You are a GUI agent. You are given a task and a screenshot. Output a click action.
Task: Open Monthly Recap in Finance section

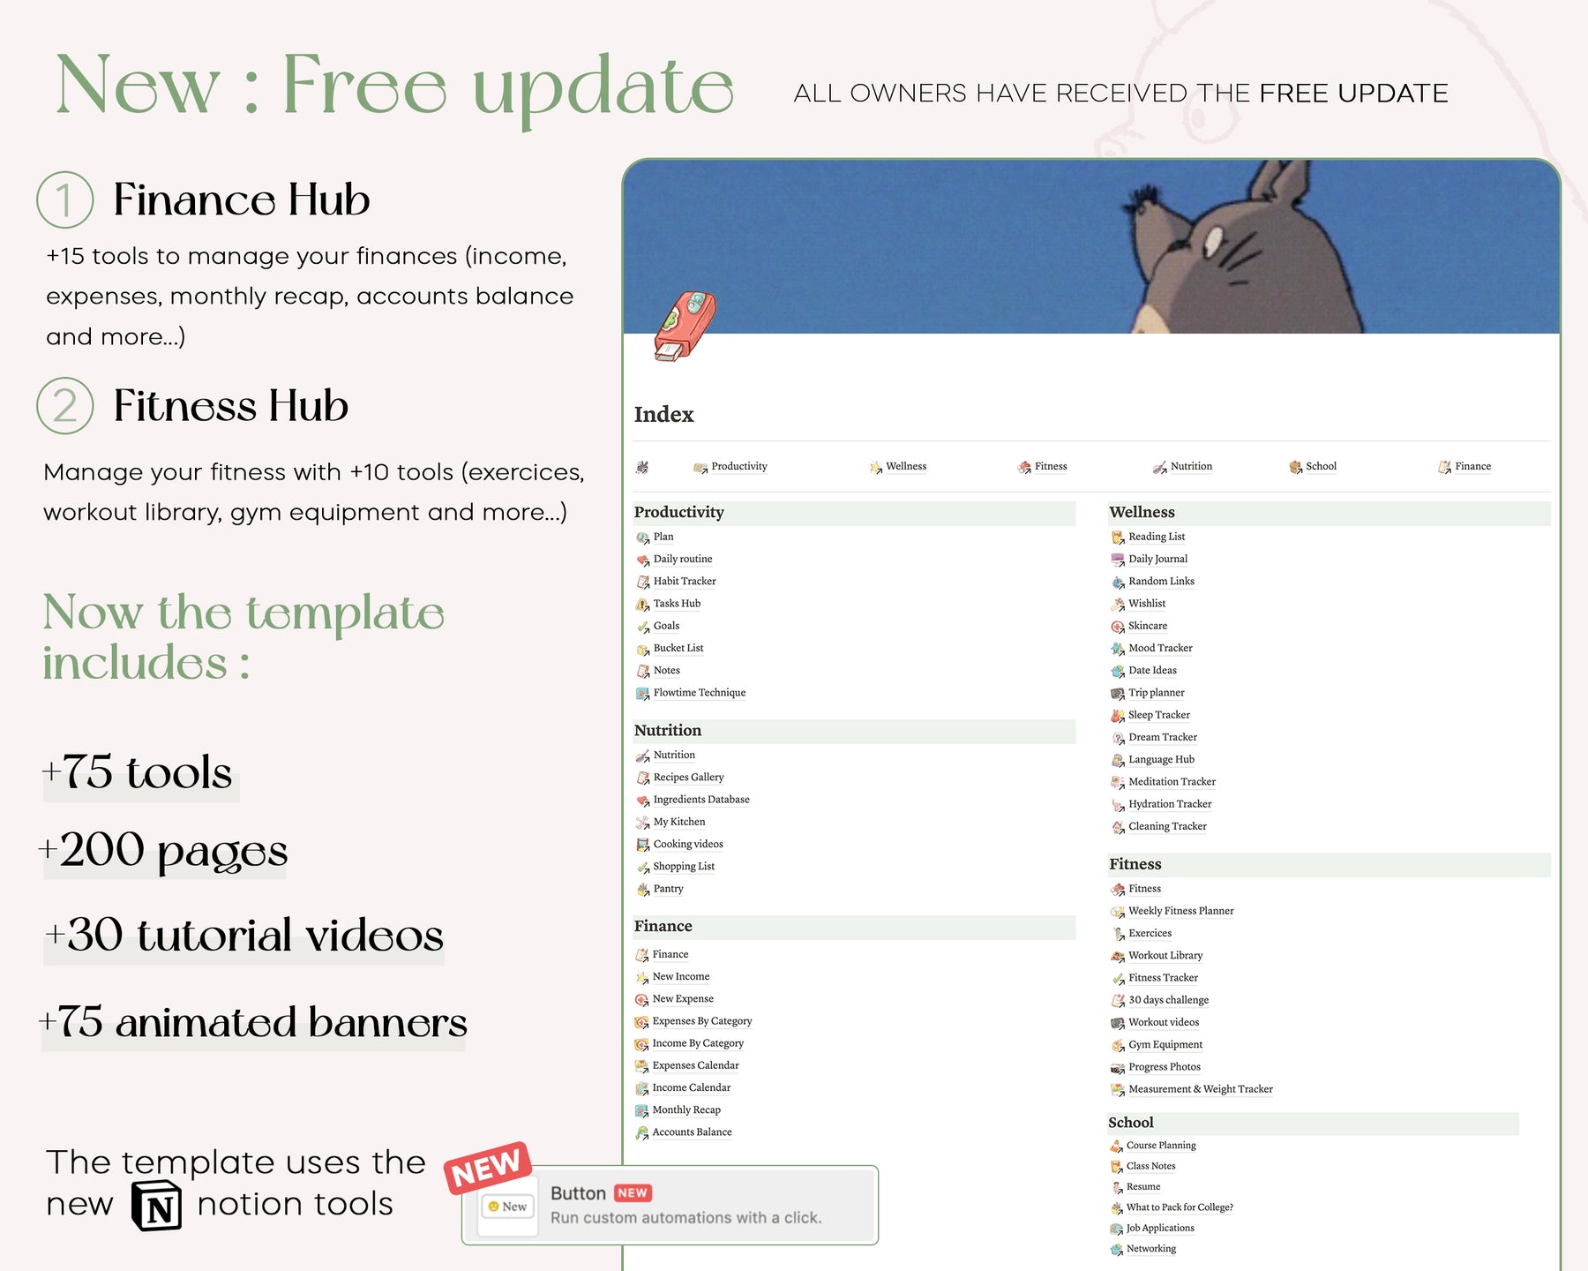coord(686,1110)
